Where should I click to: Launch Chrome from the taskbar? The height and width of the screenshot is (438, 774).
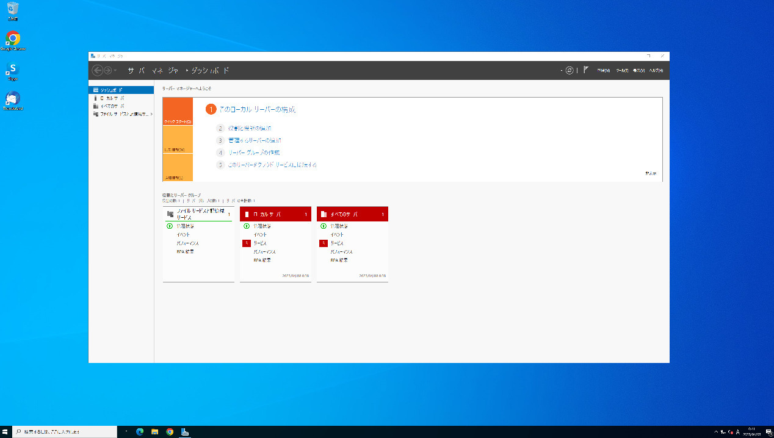click(x=170, y=432)
